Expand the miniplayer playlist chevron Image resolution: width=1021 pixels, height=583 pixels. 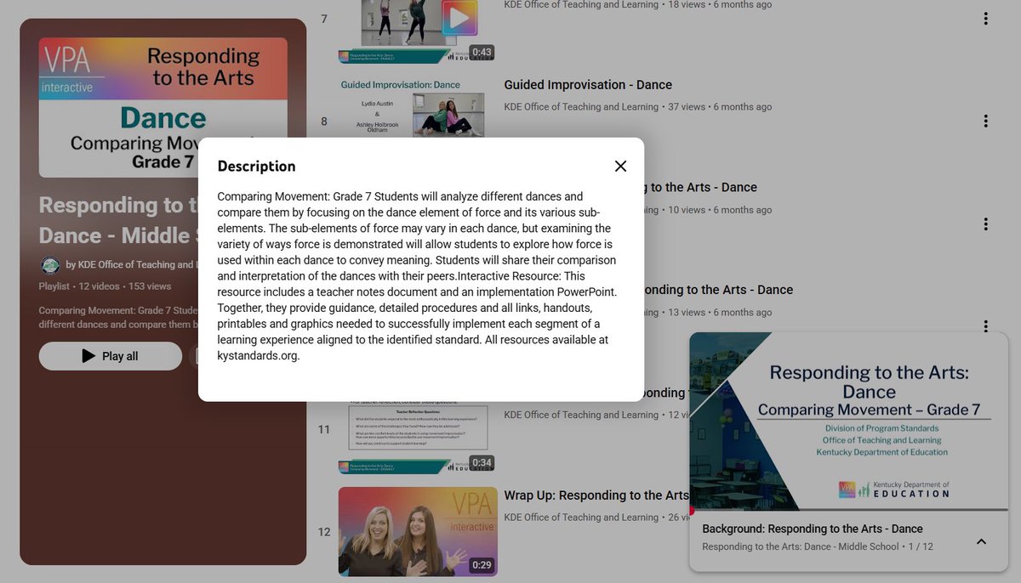pos(981,541)
